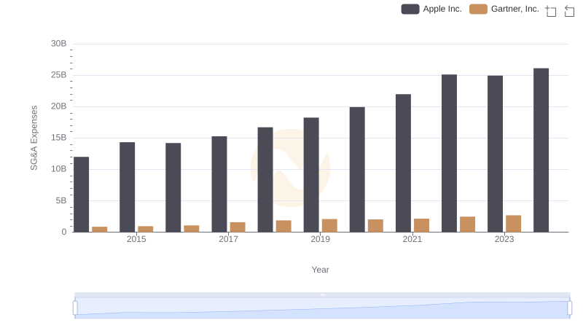583x336 pixels.
Task: Click the Apple bar left of 2017
Action: pyautogui.click(x=219, y=184)
